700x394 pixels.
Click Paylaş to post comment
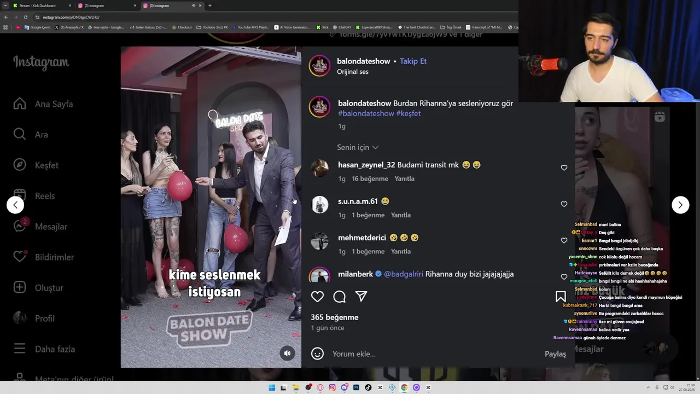click(555, 354)
